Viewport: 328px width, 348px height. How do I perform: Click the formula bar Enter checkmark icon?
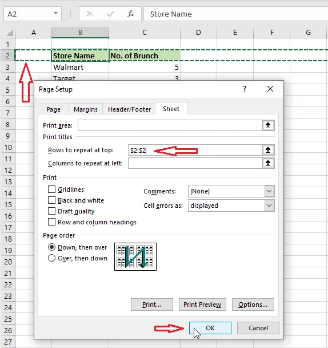click(110, 14)
